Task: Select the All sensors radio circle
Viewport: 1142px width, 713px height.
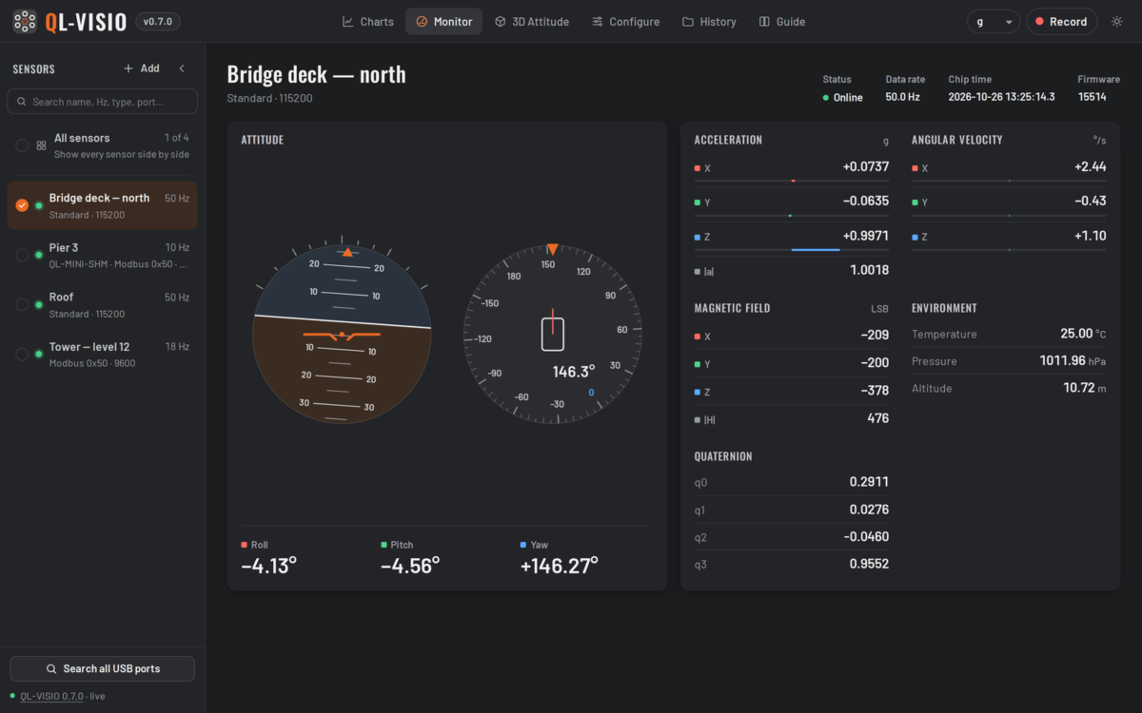Action: tap(22, 145)
